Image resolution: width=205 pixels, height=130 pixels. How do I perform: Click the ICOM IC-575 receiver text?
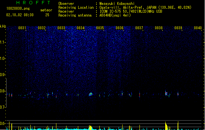(131, 11)
